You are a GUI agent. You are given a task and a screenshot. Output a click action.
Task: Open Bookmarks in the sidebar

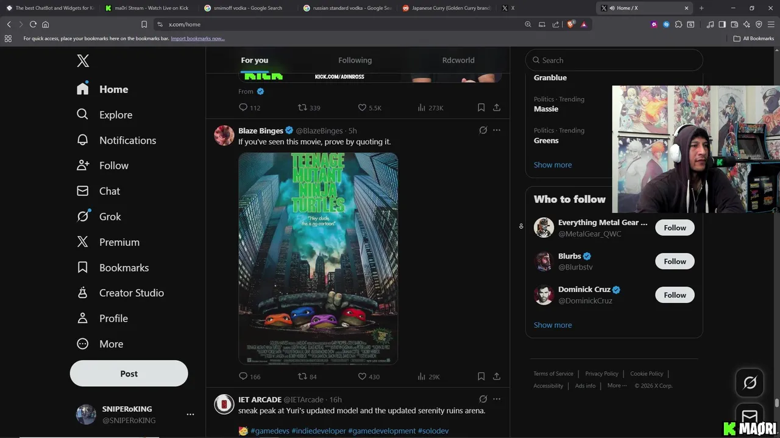(x=113, y=268)
